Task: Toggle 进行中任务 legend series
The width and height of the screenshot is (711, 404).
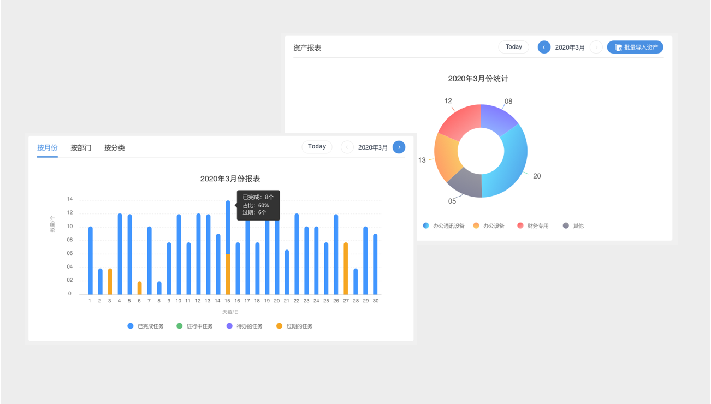Action: (194, 326)
